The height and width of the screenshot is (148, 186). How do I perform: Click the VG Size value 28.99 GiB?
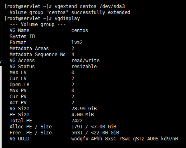click(84, 109)
